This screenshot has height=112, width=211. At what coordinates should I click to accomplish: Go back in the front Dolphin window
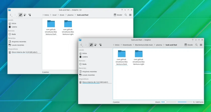coord(81,45)
